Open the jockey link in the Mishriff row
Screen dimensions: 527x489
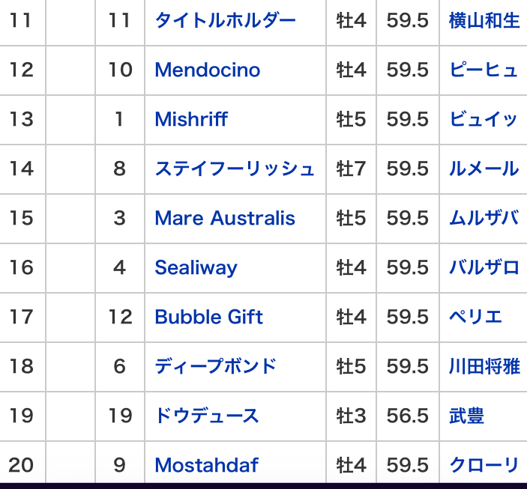484,119
